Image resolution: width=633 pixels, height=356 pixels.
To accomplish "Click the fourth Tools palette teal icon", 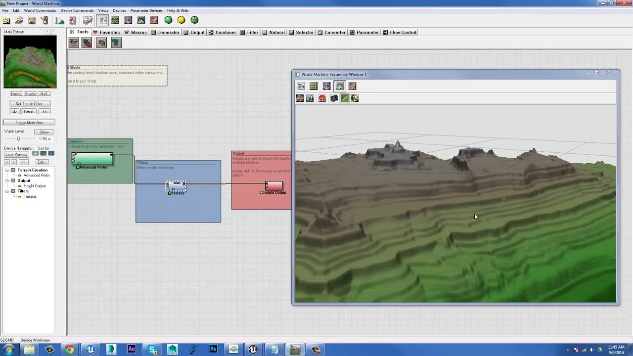I will tap(116, 43).
